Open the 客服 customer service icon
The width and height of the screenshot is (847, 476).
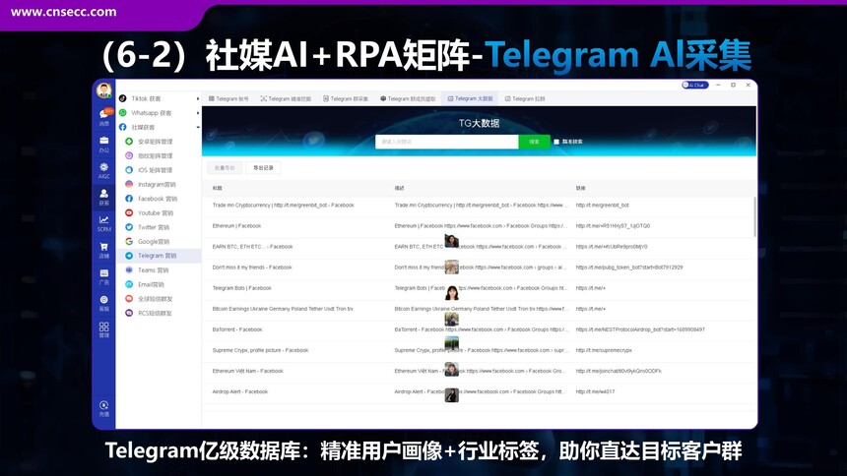pyautogui.click(x=103, y=303)
